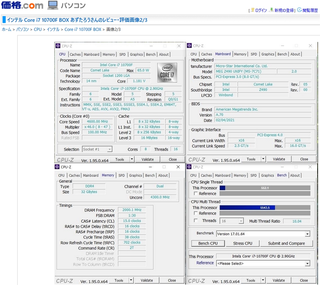Select About tab in Bench window
This screenshot has width=320, height=285.
(x=295, y=175)
